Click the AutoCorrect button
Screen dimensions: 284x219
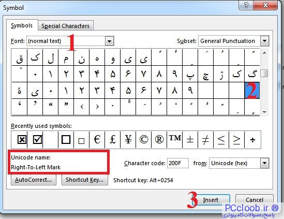pyautogui.click(x=34, y=180)
